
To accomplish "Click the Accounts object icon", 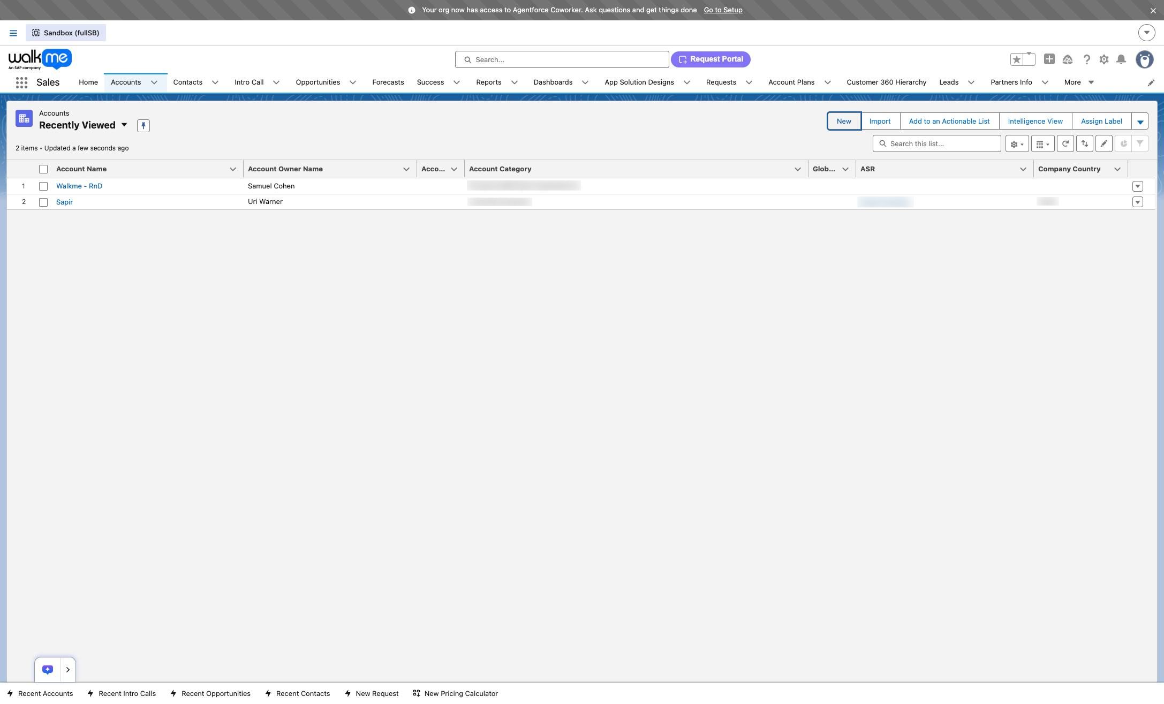I will pyautogui.click(x=24, y=118).
